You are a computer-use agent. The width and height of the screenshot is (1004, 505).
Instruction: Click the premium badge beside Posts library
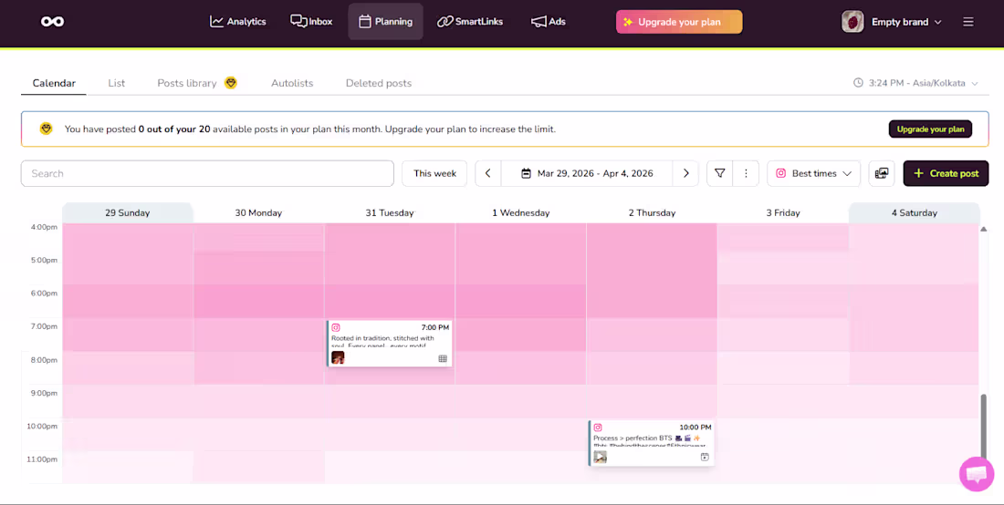231,82
